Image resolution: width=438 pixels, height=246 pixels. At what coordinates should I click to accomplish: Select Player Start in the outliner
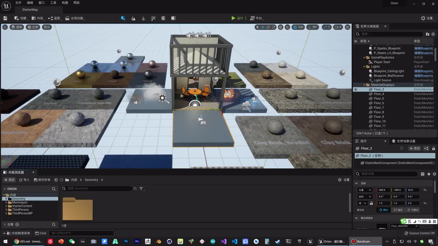tap(382, 62)
